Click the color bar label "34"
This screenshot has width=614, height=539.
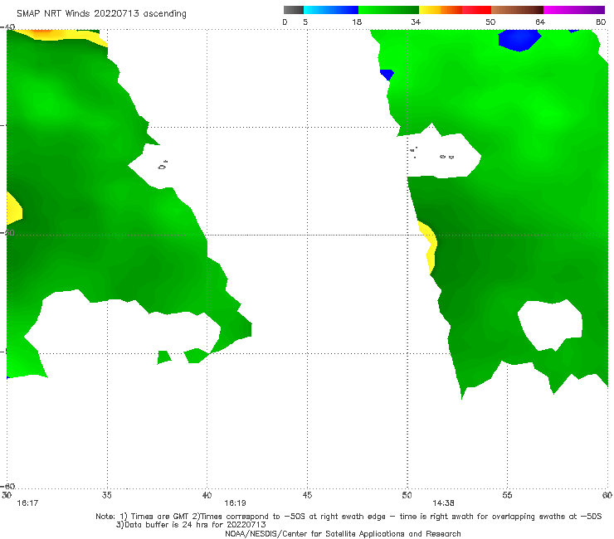(x=416, y=22)
